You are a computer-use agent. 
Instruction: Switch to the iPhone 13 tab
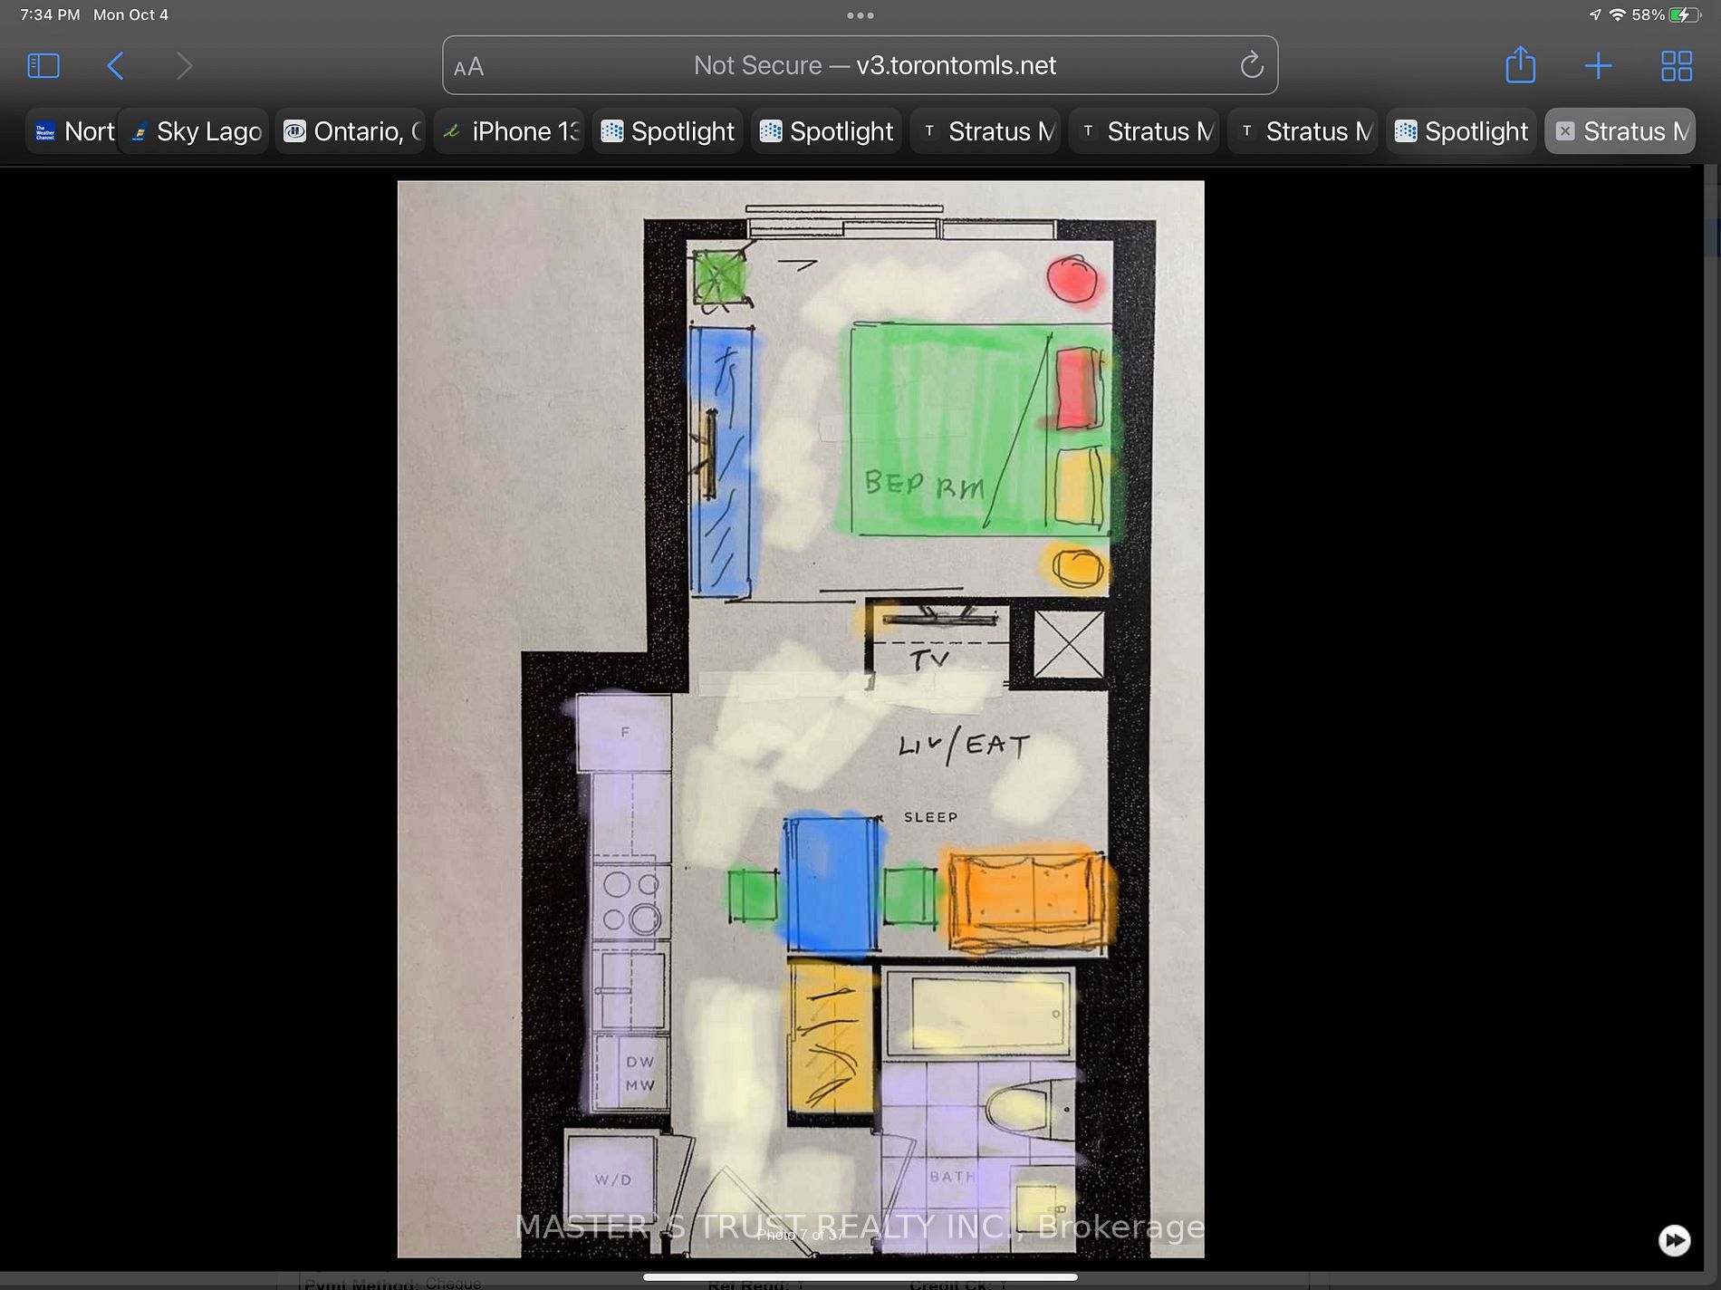(x=509, y=131)
